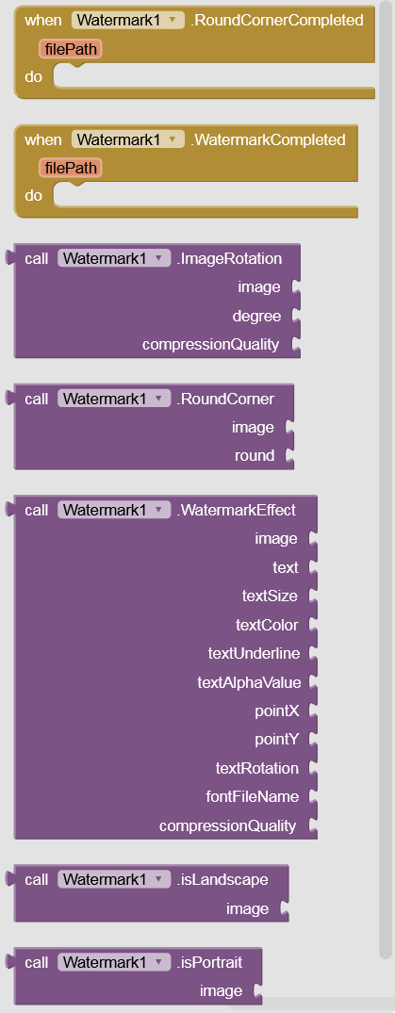This screenshot has width=395, height=1013.
Task: Select the isLandscape block image socket
Action: pyautogui.click(x=285, y=909)
